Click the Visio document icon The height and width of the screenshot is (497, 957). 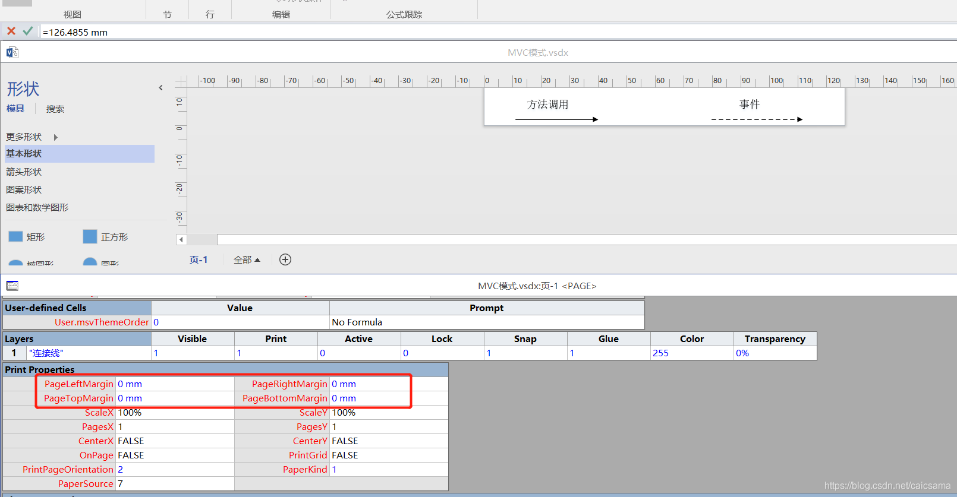[x=12, y=52]
